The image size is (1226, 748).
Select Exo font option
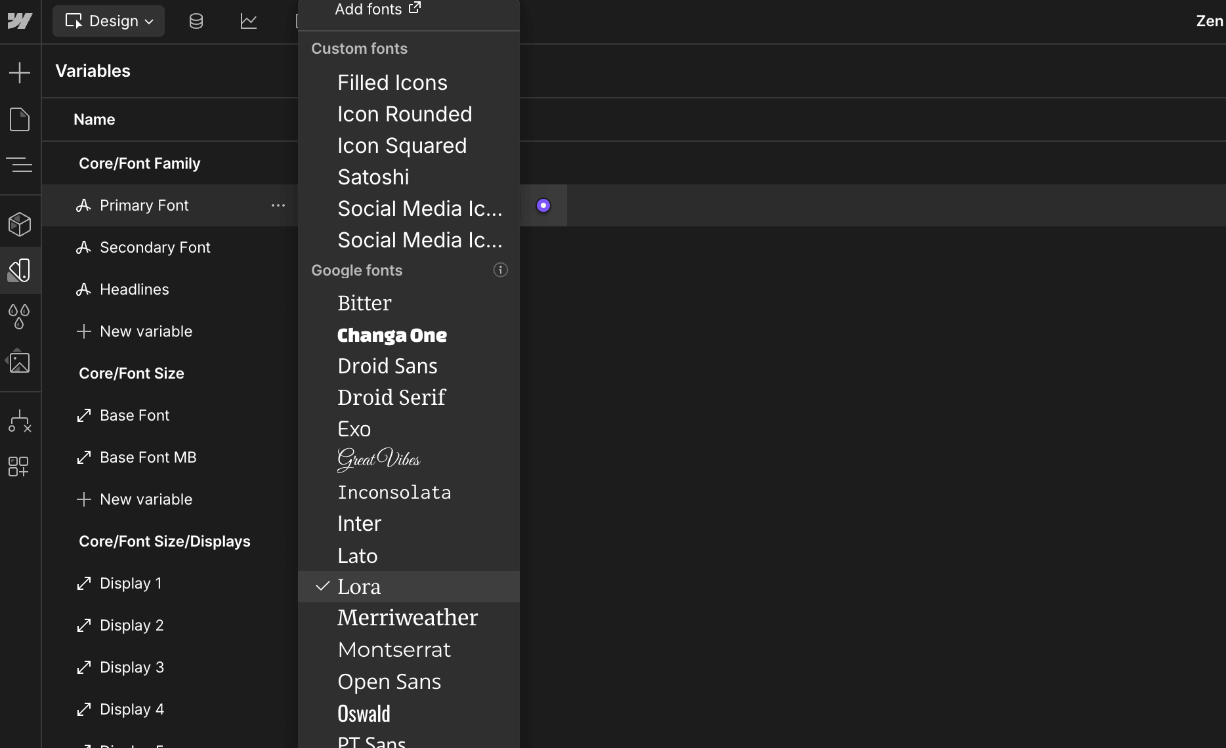(409, 429)
